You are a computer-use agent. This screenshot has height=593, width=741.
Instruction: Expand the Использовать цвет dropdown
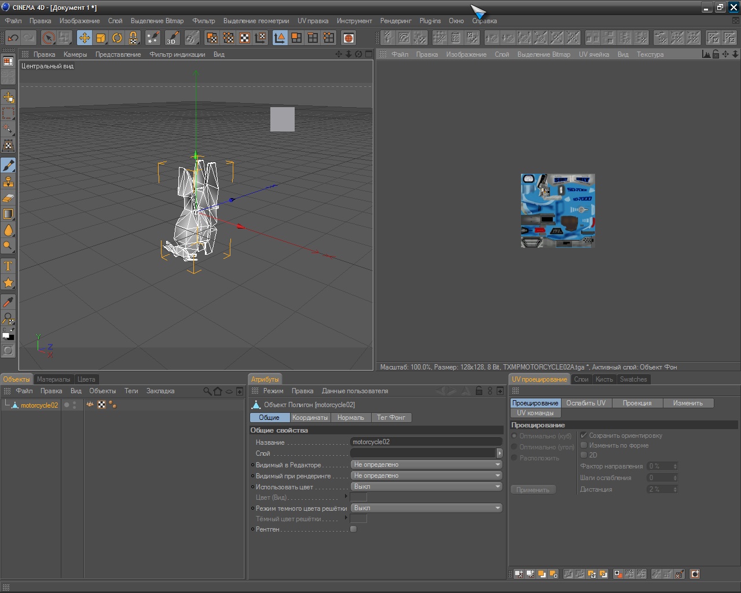pos(426,486)
